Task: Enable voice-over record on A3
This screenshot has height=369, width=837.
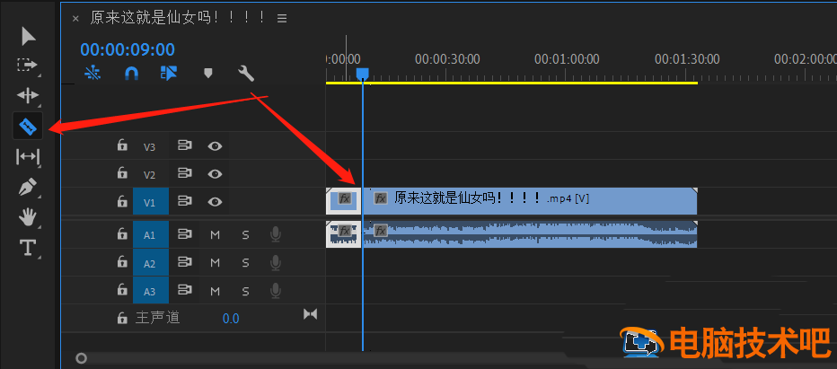Action: [x=276, y=291]
